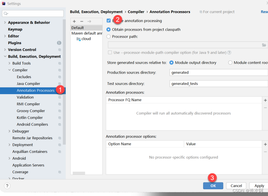The height and width of the screenshot is (196, 268).
Task: Click the Apply button
Action: pos(259,186)
